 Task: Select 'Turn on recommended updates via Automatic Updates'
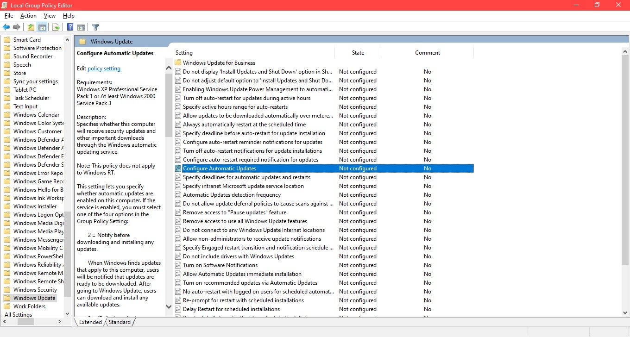coord(250,283)
